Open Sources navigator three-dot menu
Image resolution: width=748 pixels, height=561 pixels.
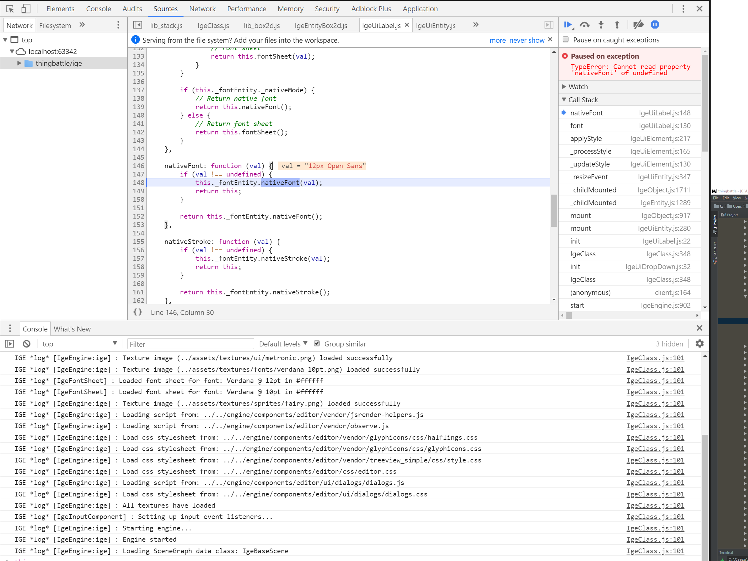tap(118, 25)
